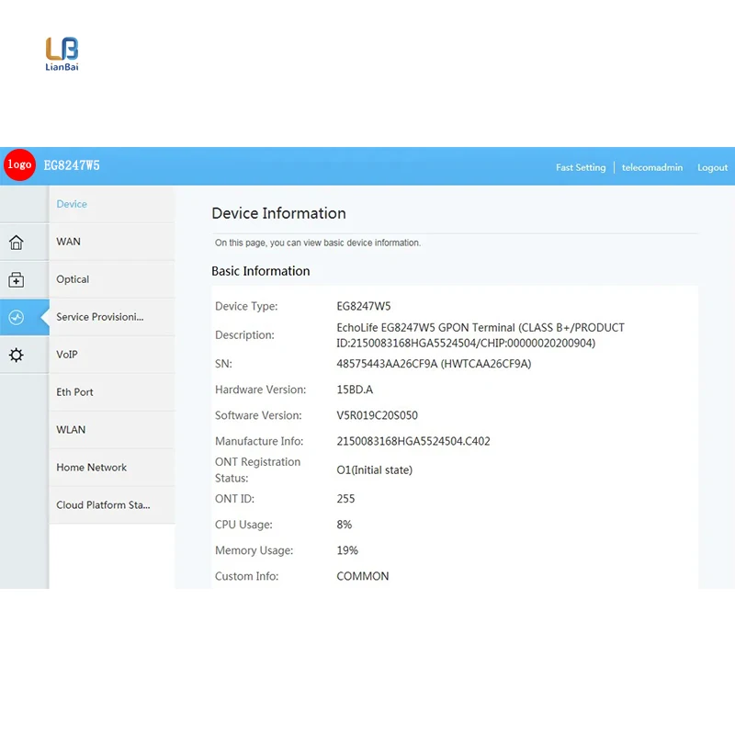735x735 pixels.
Task: Select Home Network in the side menu
Action: [91, 468]
